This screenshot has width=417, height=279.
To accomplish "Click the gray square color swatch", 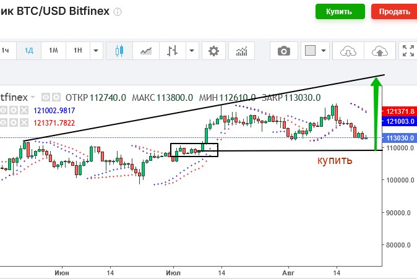I will [310, 50].
